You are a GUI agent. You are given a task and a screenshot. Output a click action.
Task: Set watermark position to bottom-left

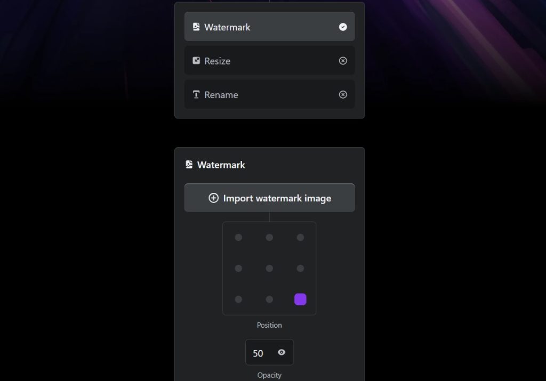pos(238,299)
